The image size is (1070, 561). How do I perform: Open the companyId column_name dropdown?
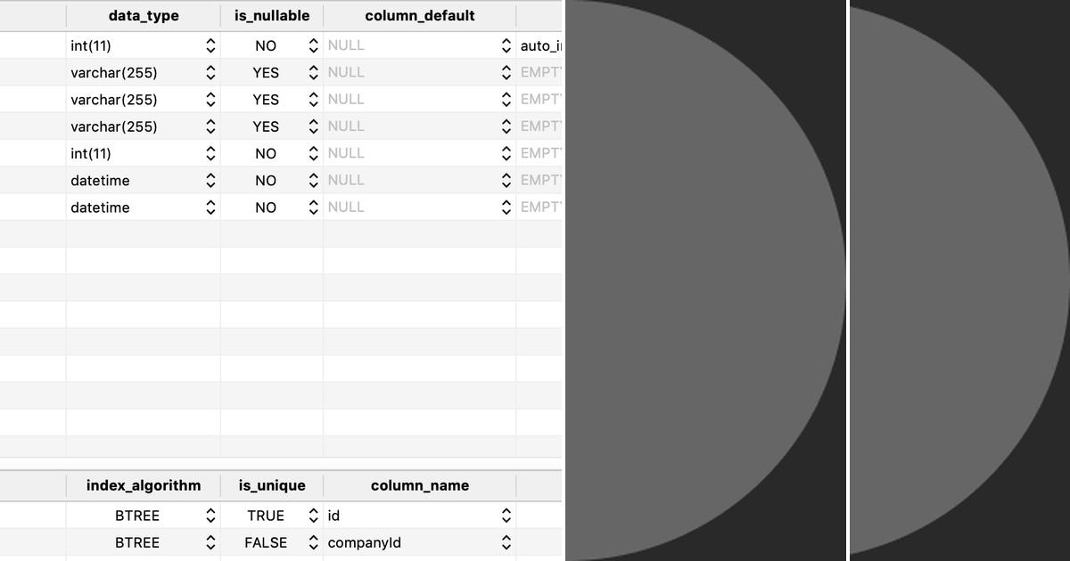(x=506, y=542)
